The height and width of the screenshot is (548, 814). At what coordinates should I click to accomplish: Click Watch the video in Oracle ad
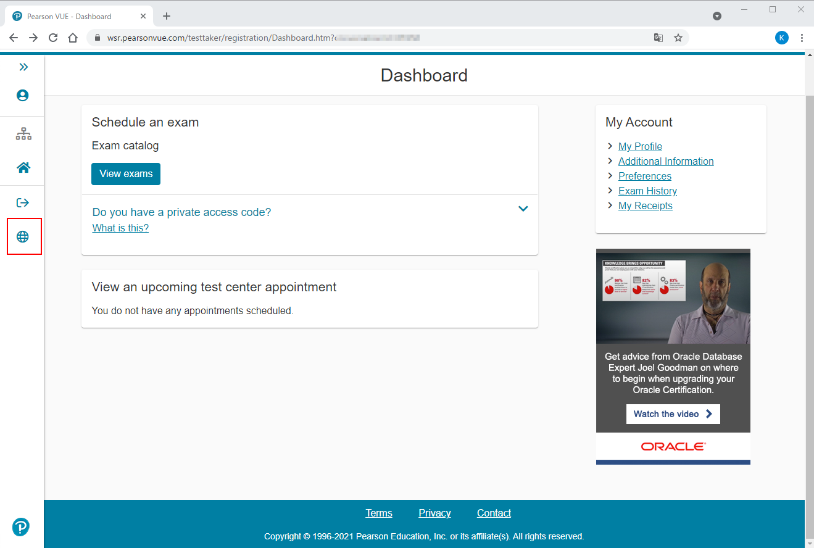click(673, 414)
